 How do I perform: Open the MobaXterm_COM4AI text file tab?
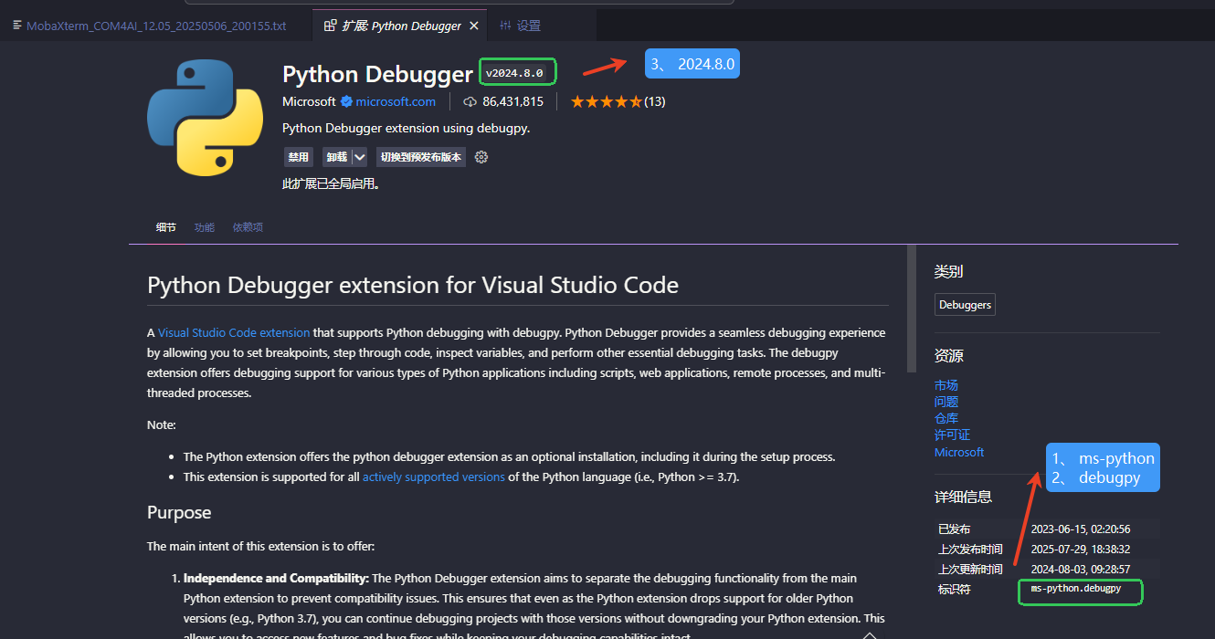coord(156,26)
